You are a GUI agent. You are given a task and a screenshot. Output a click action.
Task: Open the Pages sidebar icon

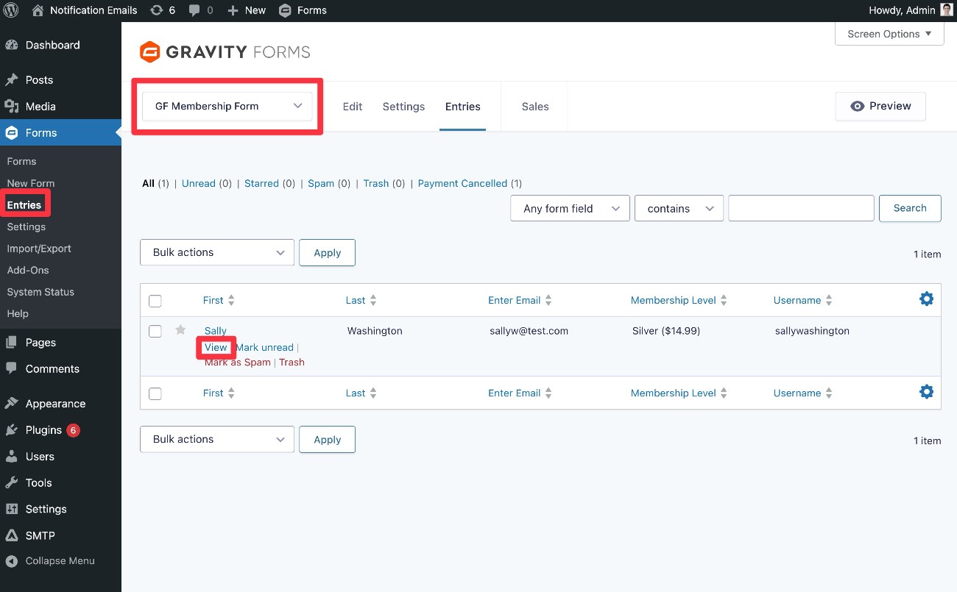(x=11, y=342)
